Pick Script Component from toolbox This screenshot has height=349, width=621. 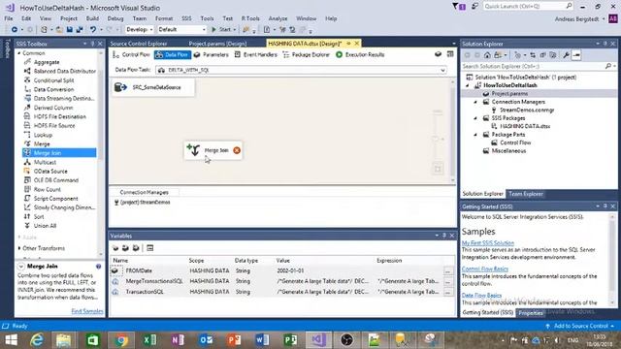pos(55,199)
